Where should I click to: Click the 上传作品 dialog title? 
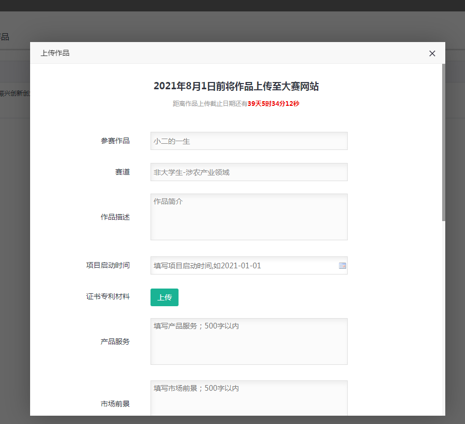(55, 53)
